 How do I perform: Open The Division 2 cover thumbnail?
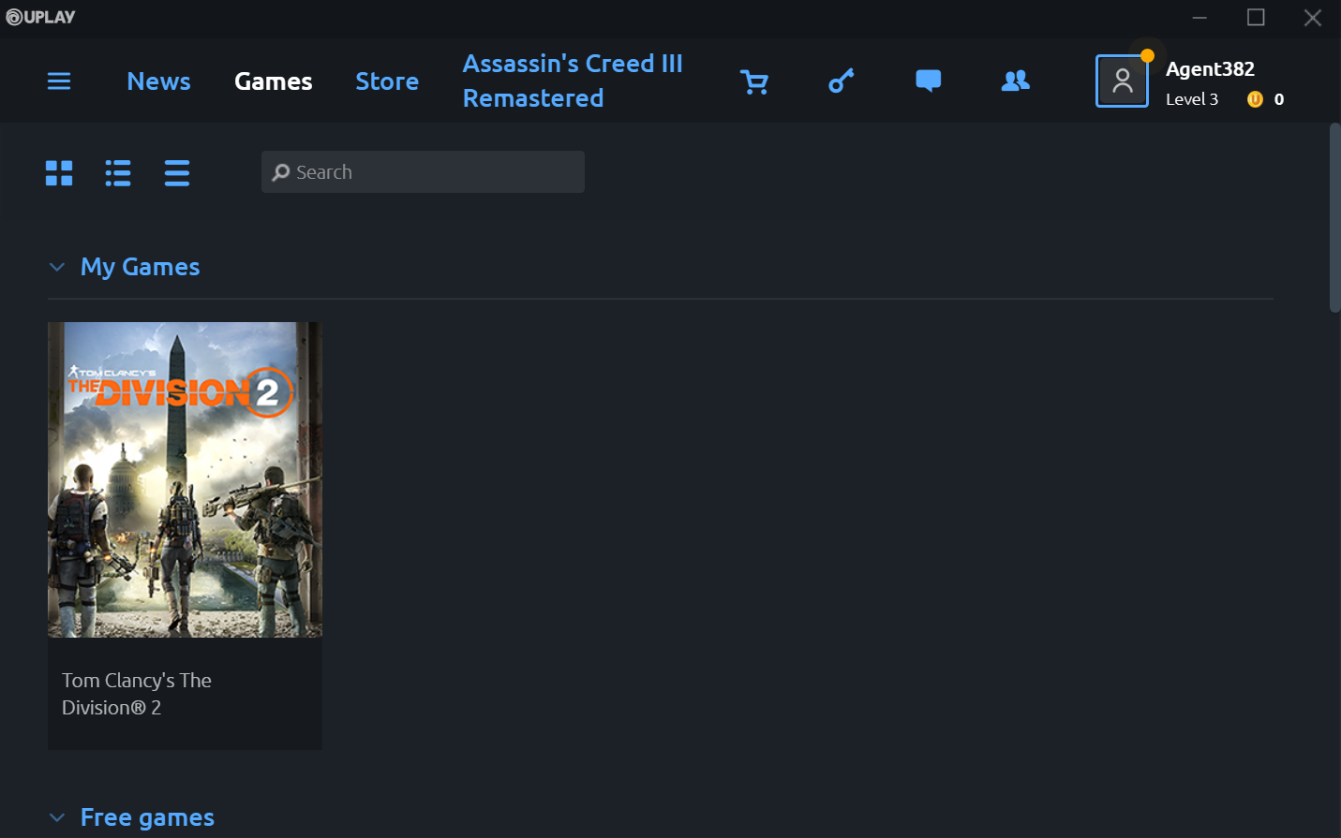coord(185,479)
